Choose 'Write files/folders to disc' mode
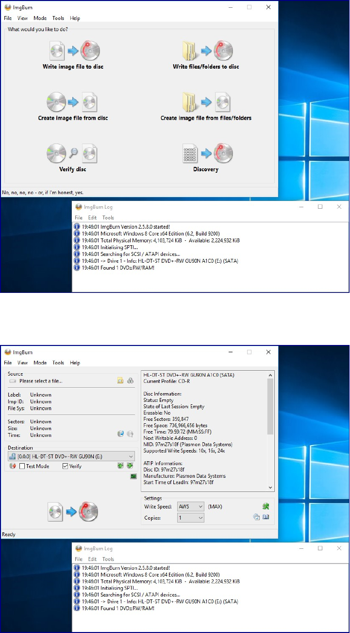350x633 pixels. (x=206, y=54)
